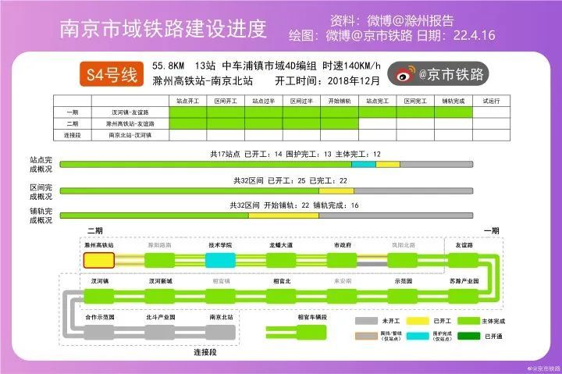The width and height of the screenshot is (562, 374).
Task: Click the 站点完成概况 progress bar
Action: point(266,164)
